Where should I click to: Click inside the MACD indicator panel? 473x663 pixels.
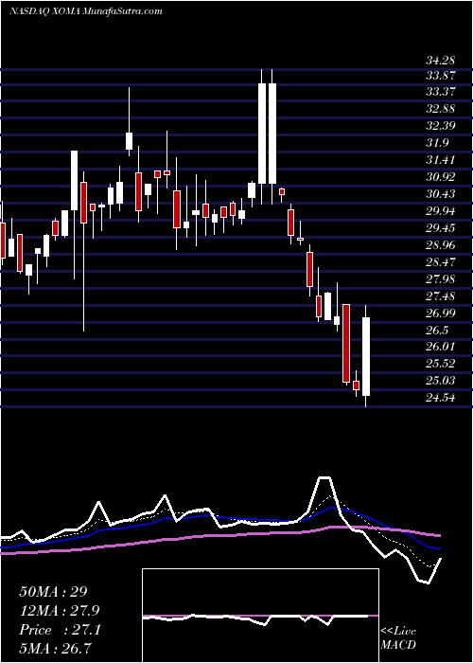260,616
